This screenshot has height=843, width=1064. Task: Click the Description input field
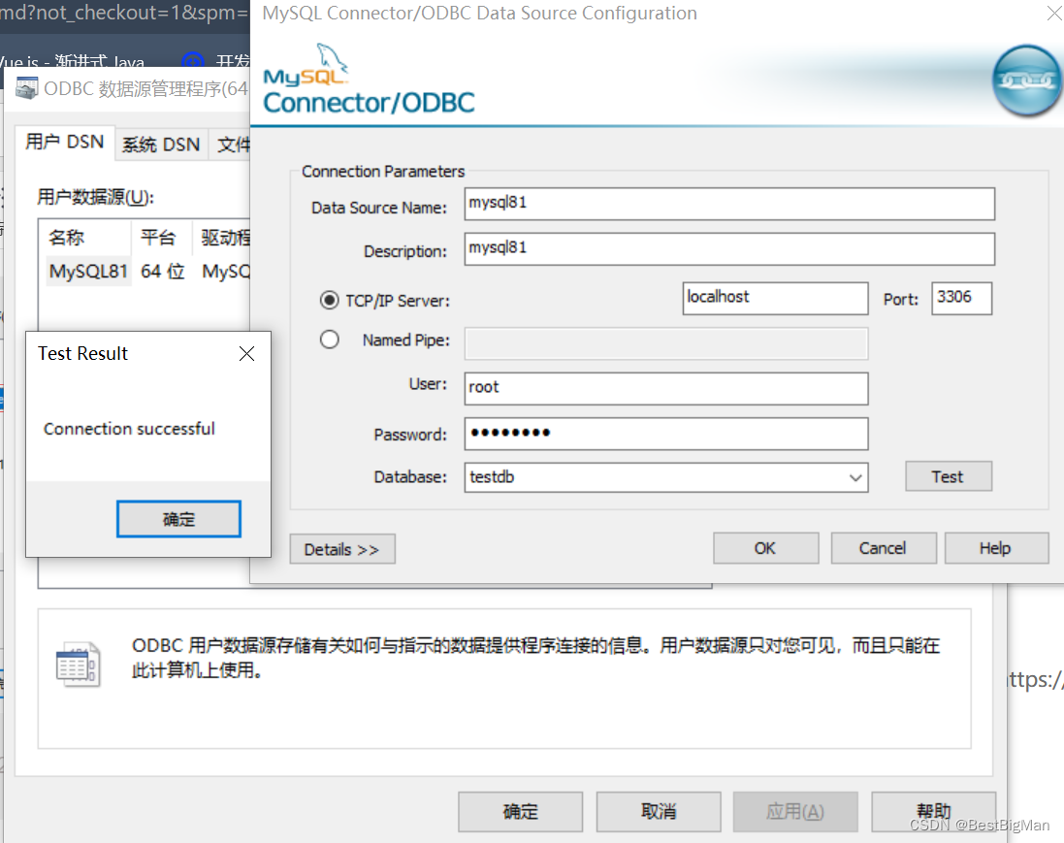[x=729, y=249]
